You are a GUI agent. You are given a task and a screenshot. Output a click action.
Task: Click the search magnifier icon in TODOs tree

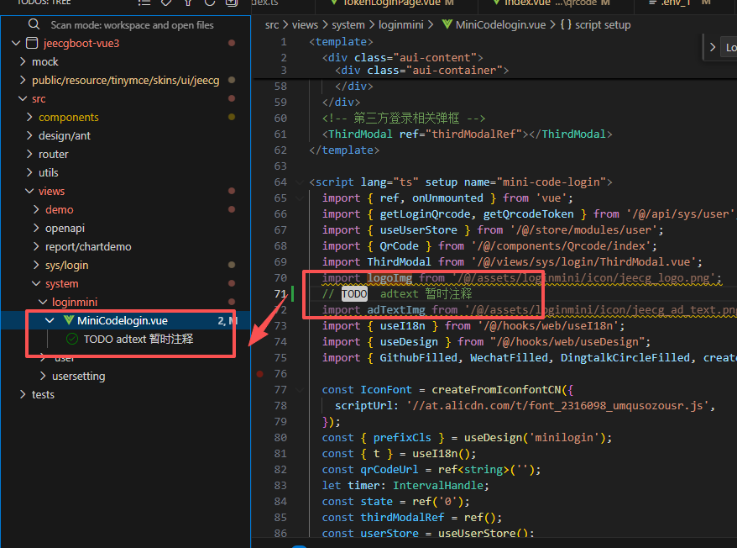(34, 24)
